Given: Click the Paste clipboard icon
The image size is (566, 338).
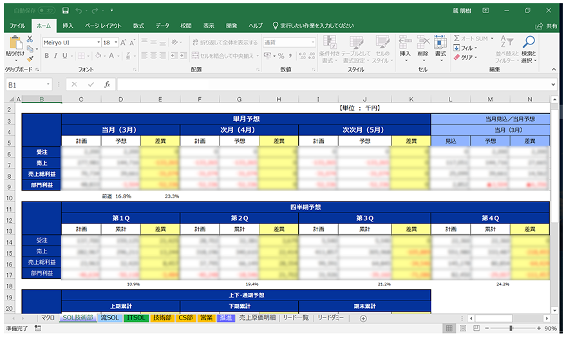Looking at the screenshot, I should coord(14,44).
